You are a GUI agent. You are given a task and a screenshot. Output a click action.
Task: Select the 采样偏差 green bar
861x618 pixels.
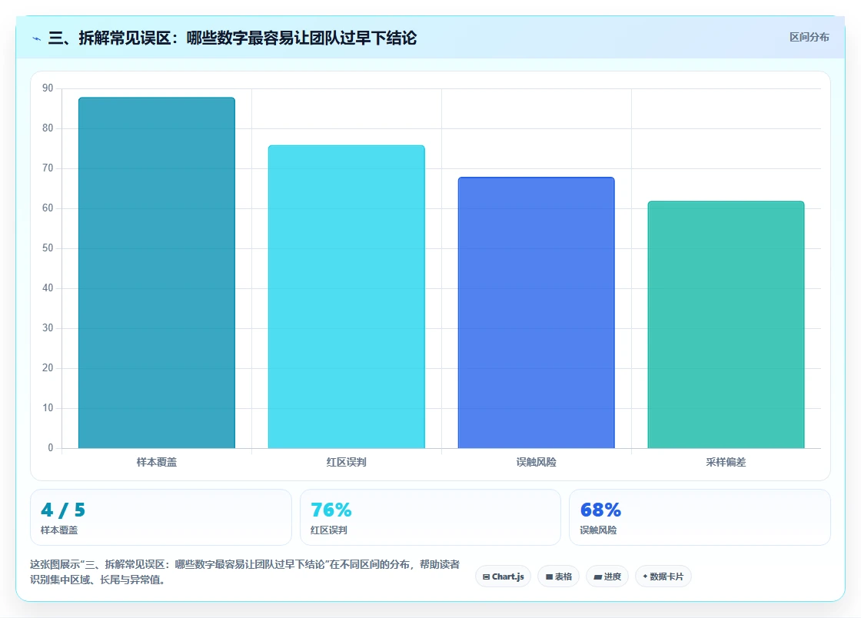(x=726, y=325)
